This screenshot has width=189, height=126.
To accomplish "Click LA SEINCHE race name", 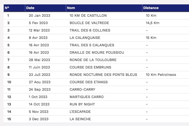I will click(x=80, y=119).
